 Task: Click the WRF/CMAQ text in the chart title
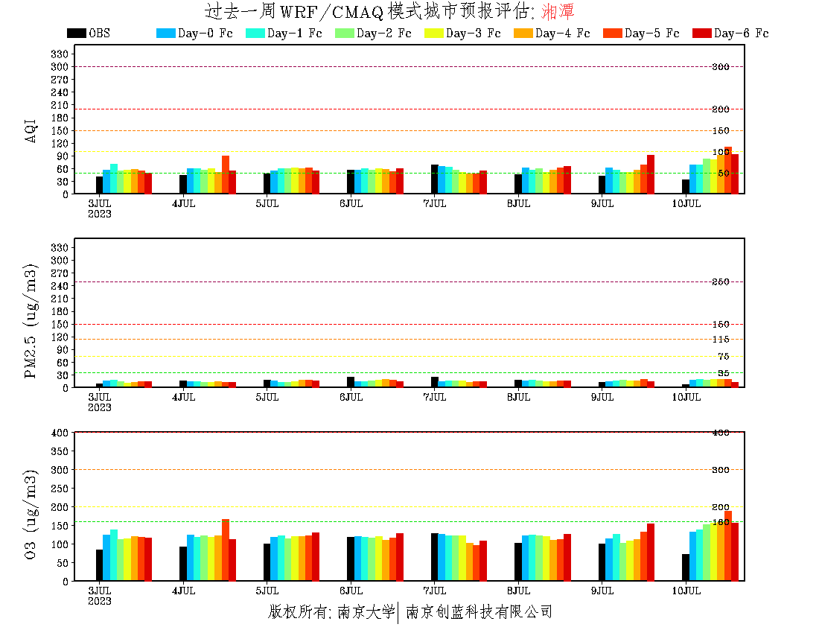331,11
